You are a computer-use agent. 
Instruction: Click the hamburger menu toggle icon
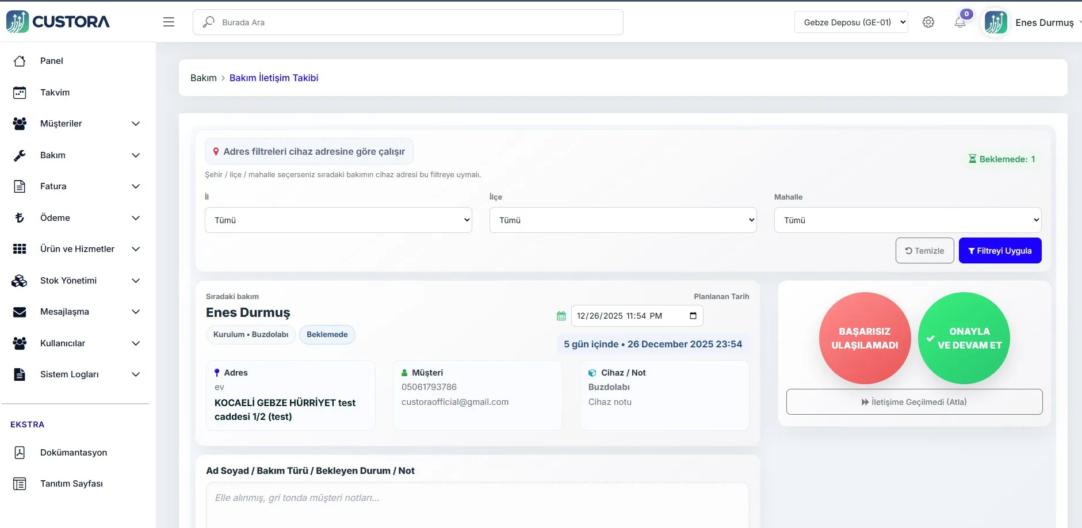click(x=169, y=22)
